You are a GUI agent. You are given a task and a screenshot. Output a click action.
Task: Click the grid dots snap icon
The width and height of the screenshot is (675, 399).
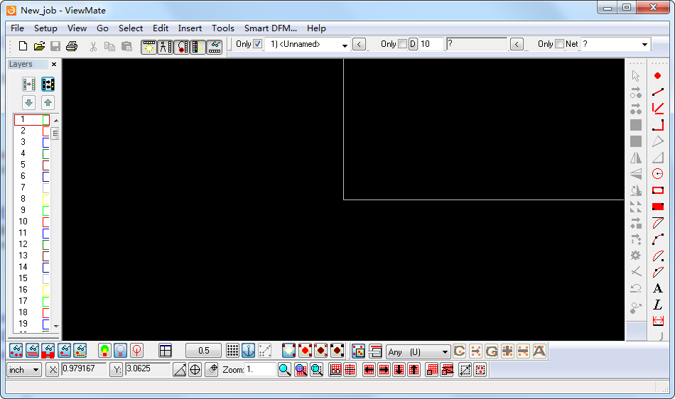[x=232, y=351]
